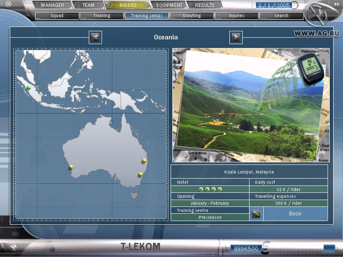Book the Kuala Lumpur training camp

pos(295,214)
